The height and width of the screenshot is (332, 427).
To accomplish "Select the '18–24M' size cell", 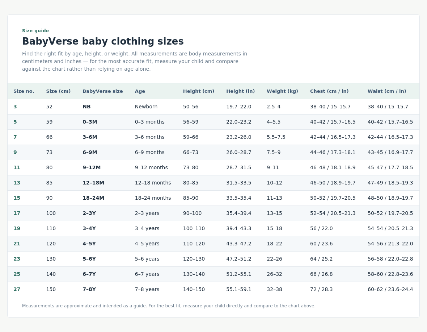I will pyautogui.click(x=93, y=198).
